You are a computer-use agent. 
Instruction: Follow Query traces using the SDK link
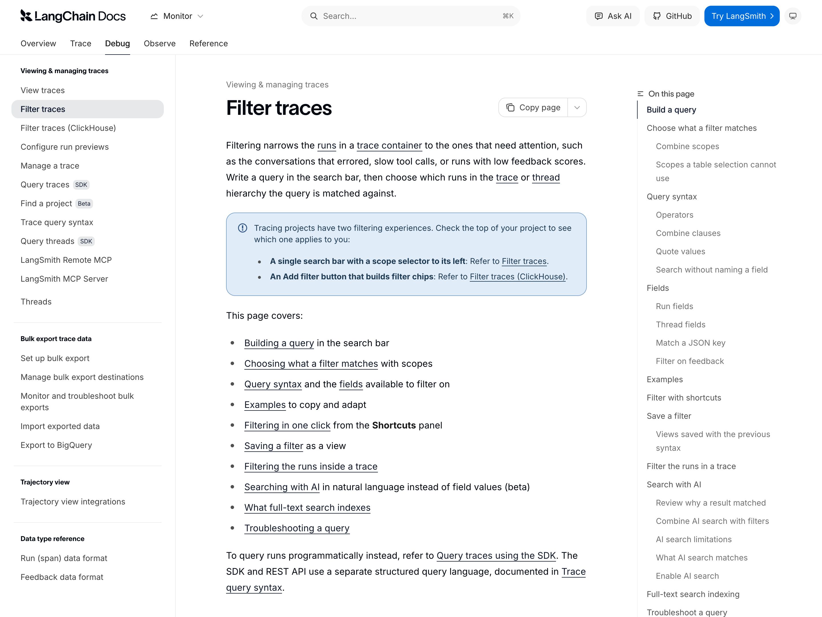(496, 556)
